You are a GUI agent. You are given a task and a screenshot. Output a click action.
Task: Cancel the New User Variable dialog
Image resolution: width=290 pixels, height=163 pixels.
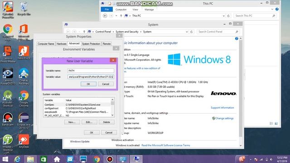point(106,84)
